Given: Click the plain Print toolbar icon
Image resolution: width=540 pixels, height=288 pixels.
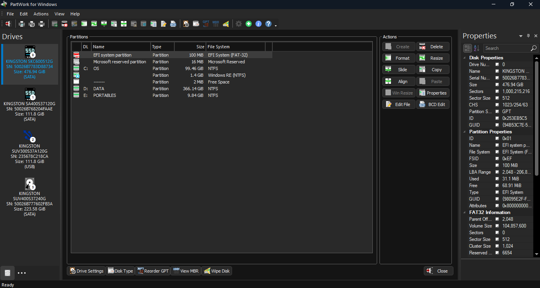Looking at the screenshot, I should [x=42, y=24].
